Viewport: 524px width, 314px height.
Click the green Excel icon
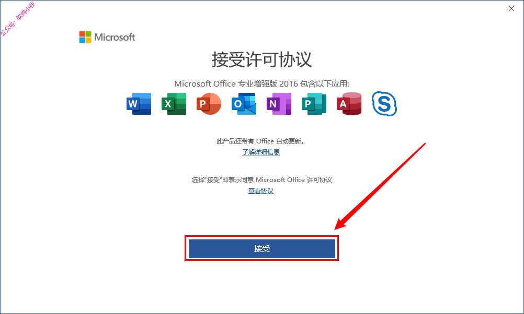coord(174,104)
